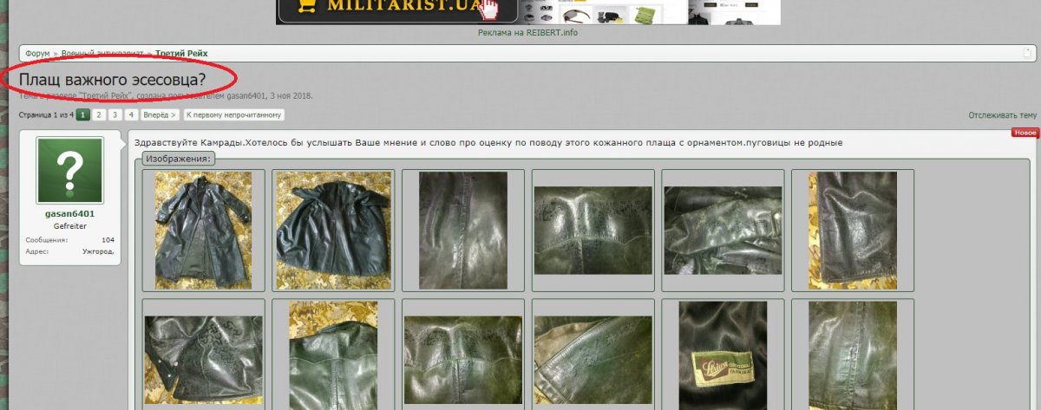Screen dimensions: 1041x410
Task: Go to page 2 of the thread
Action: point(99,114)
